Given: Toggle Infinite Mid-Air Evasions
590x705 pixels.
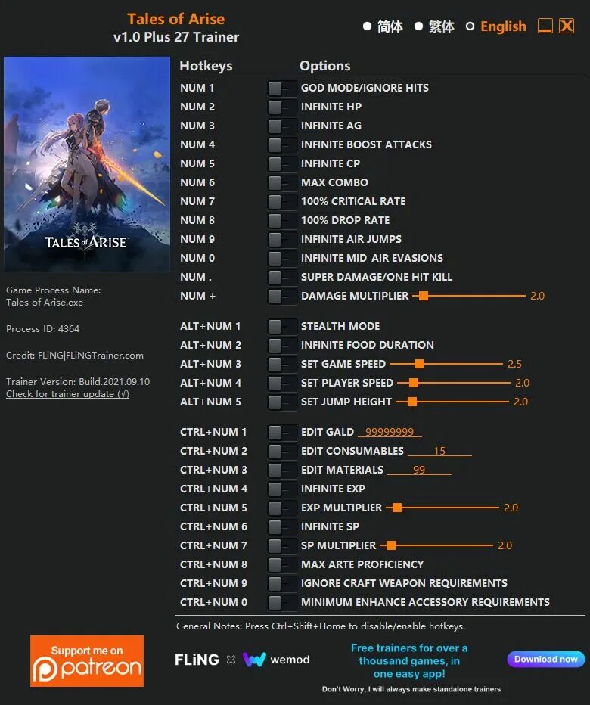Looking at the screenshot, I should click(282, 258).
